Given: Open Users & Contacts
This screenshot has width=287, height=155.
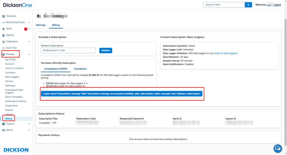Looking at the screenshot, I should tap(14, 68).
